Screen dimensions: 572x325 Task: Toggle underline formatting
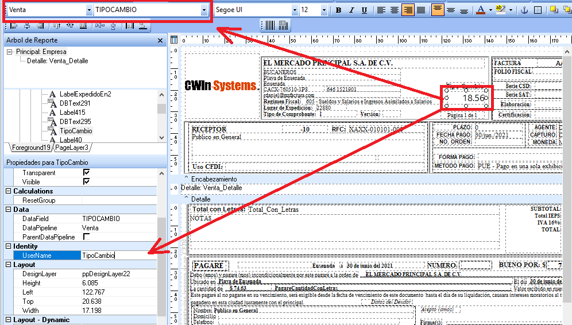(364, 10)
